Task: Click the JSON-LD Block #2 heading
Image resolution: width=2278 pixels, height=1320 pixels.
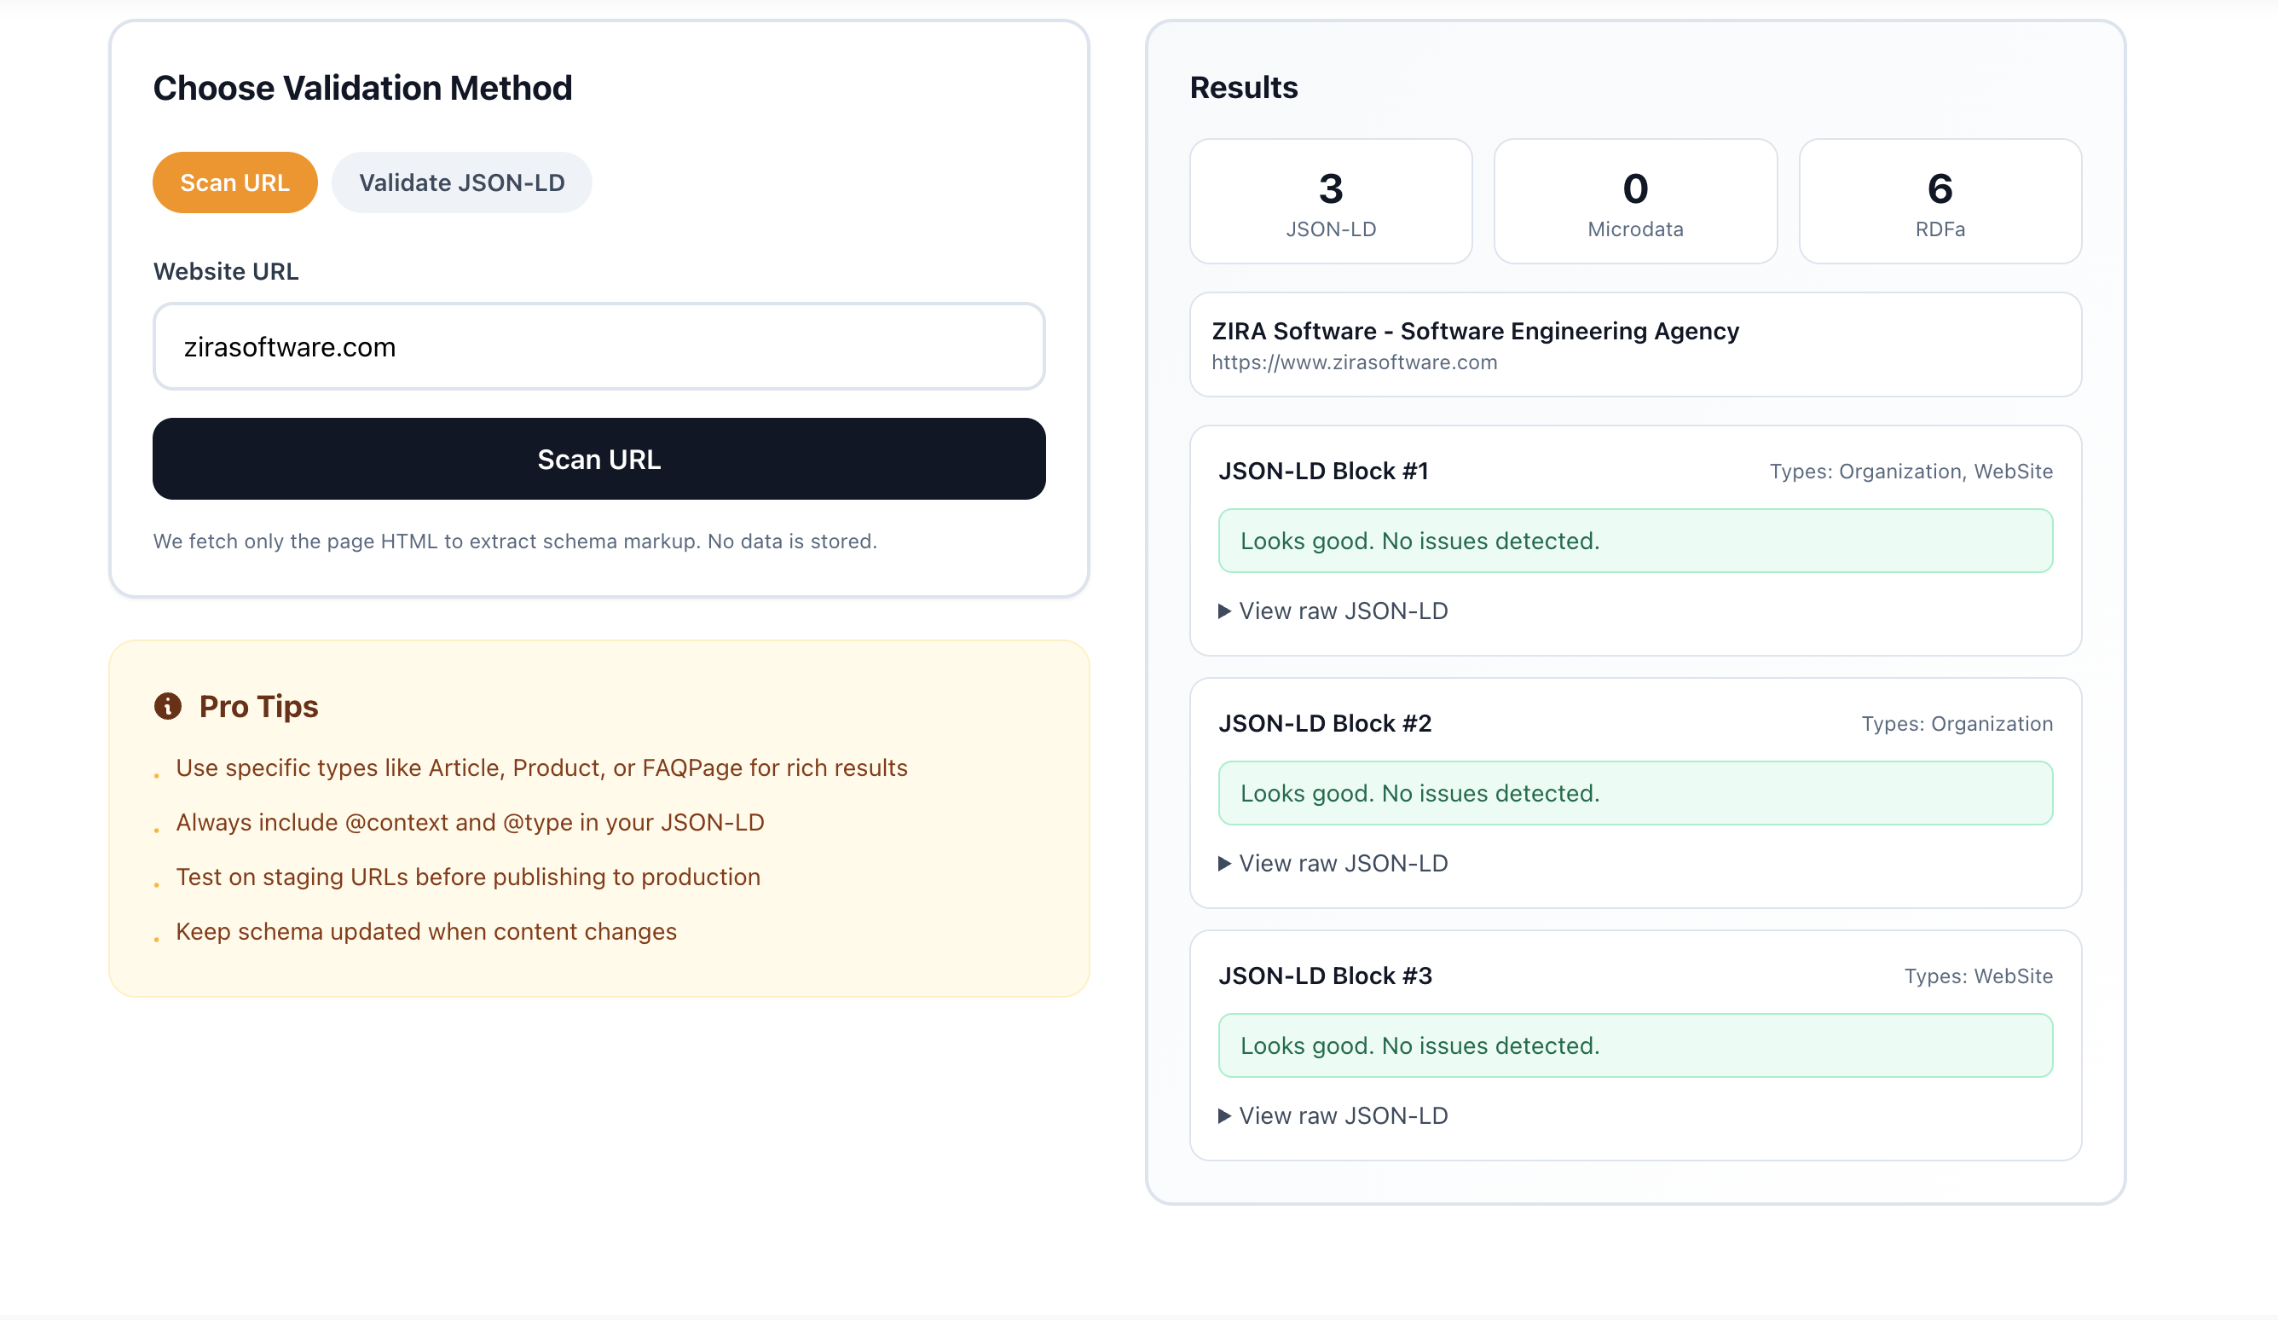Action: [x=1325, y=723]
